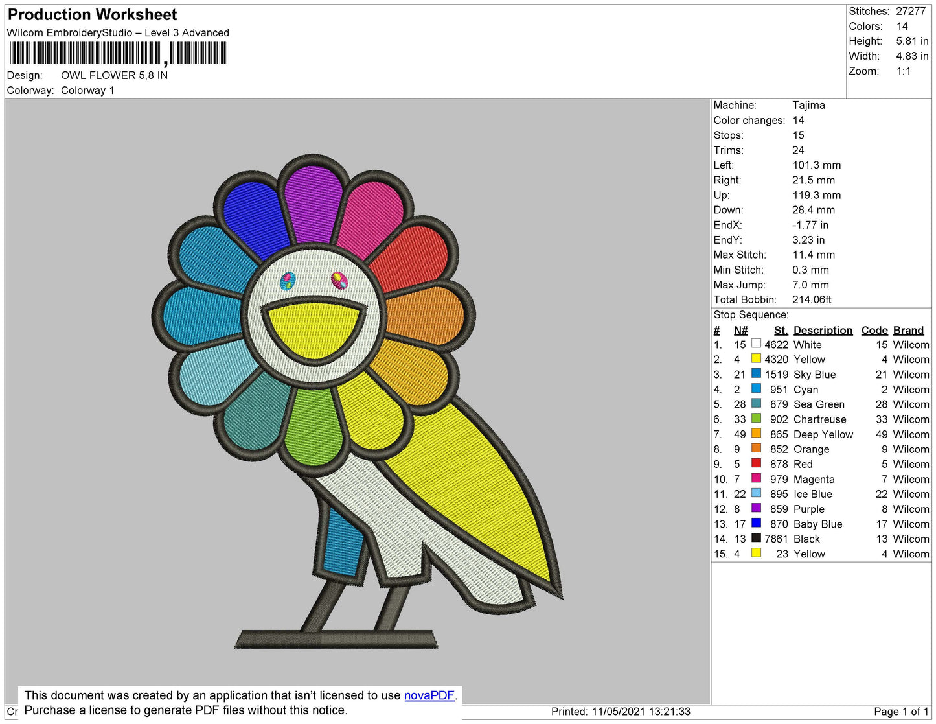936x724 pixels.
Task: Click the "Sky Blue" description text
Action: pyautogui.click(x=814, y=375)
